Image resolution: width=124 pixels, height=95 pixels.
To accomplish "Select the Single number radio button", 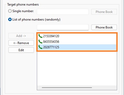I will [10, 11].
